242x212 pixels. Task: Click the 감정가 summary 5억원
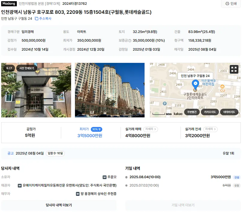point(30,135)
